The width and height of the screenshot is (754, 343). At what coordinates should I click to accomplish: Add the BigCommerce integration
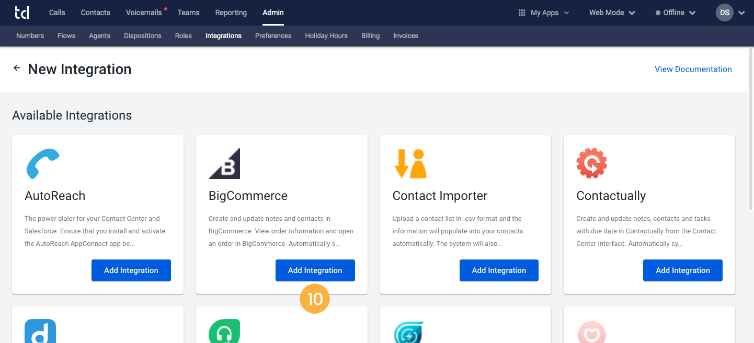[315, 270]
